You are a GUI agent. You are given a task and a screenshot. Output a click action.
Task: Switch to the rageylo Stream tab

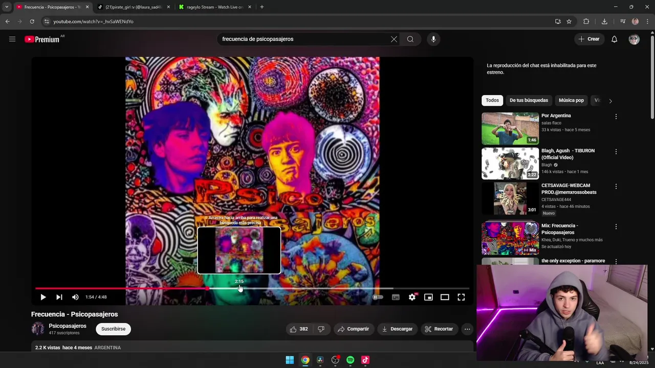point(214,7)
